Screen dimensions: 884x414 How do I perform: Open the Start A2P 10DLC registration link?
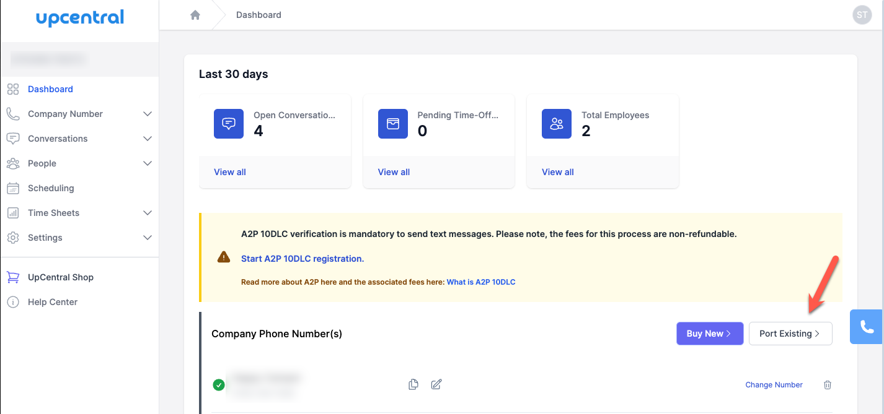pos(303,258)
